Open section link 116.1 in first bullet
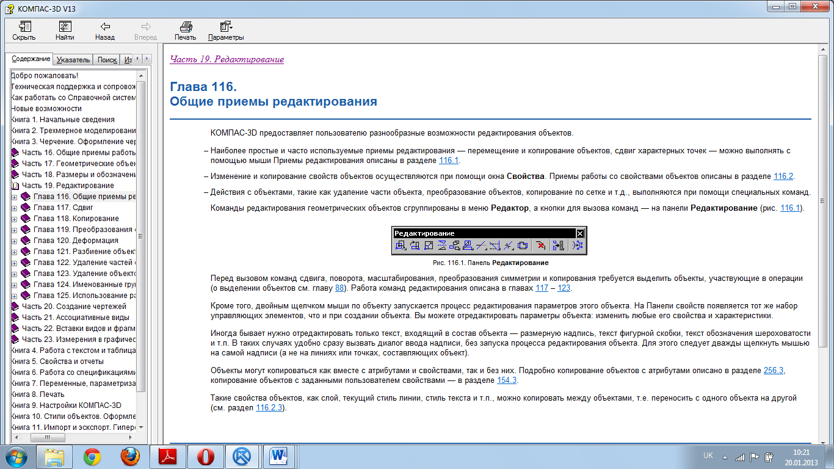This screenshot has width=834, height=469. tap(449, 161)
